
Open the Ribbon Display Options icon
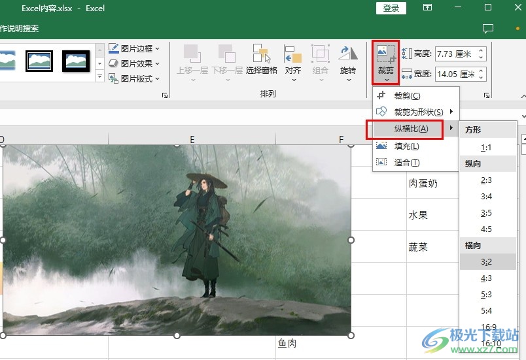(427, 7)
